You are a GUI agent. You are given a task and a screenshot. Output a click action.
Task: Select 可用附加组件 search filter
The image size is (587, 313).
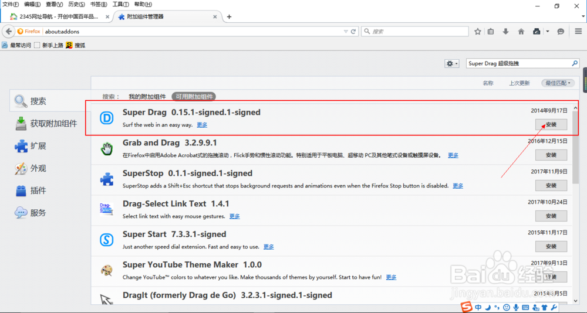(x=194, y=97)
